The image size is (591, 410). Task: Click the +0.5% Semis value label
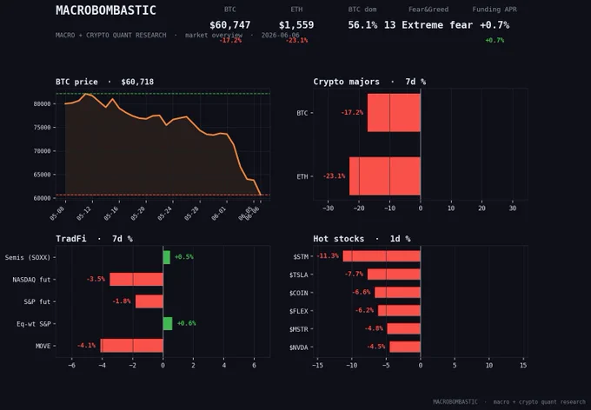184,257
